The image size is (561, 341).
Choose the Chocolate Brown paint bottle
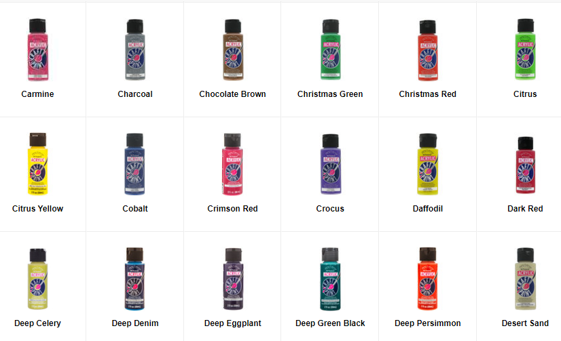pos(233,49)
